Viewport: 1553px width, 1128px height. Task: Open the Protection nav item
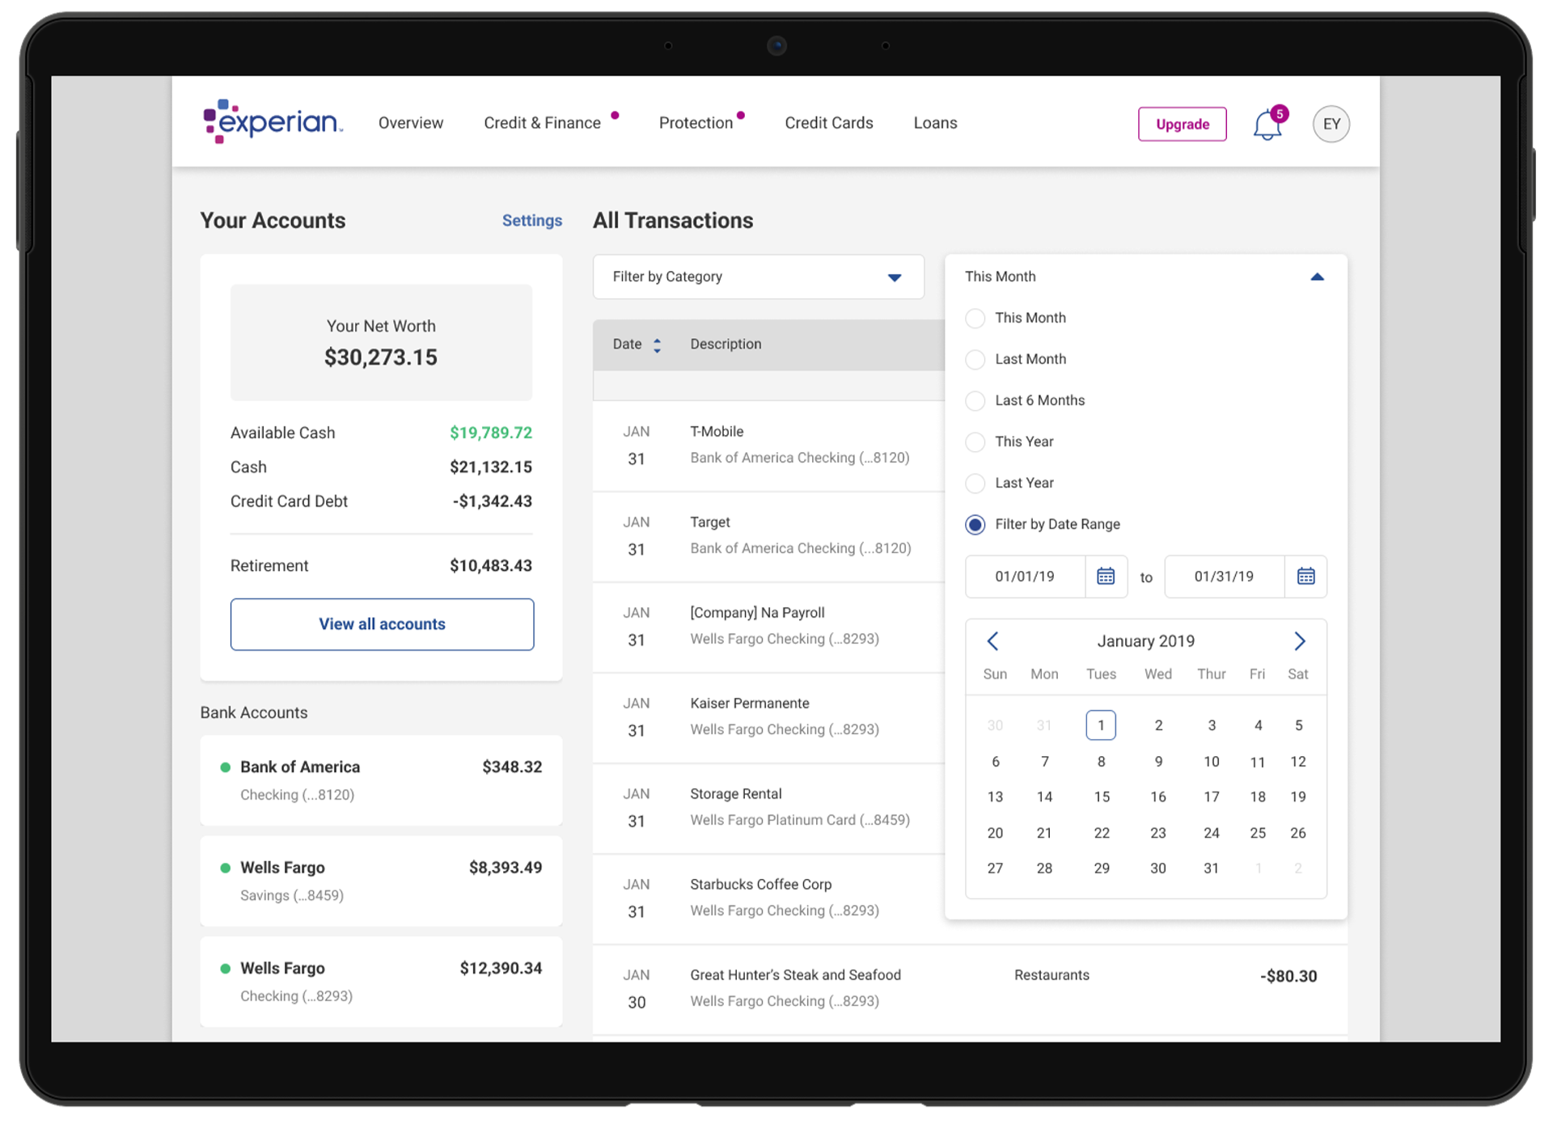[x=696, y=123]
